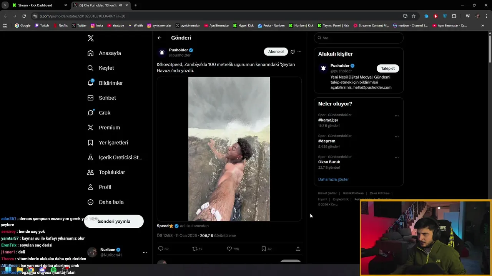Open Spotify icon in Windows taskbar
The width and height of the screenshot is (492, 276).
pos(53,270)
